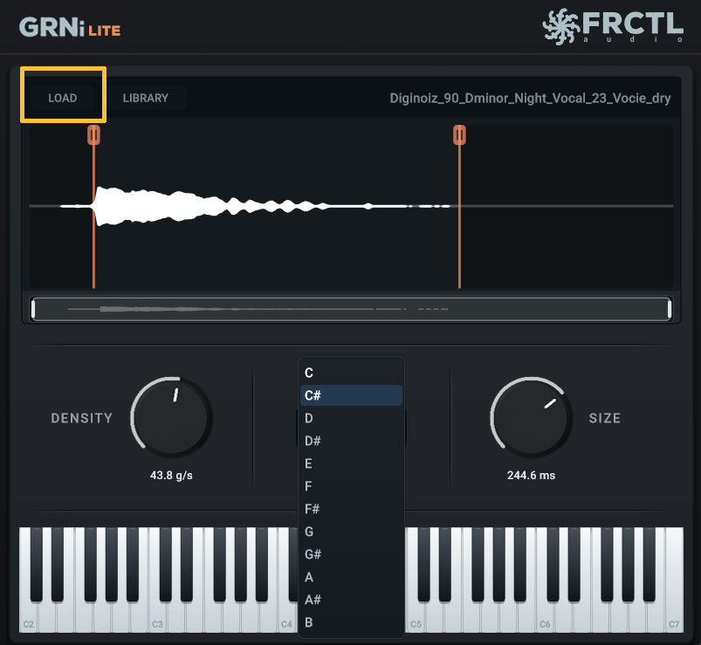The width and height of the screenshot is (701, 645).
Task: Select the highlighted C# note option
Action: [351, 395]
